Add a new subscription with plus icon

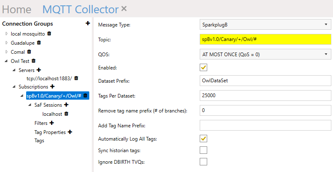52,87
